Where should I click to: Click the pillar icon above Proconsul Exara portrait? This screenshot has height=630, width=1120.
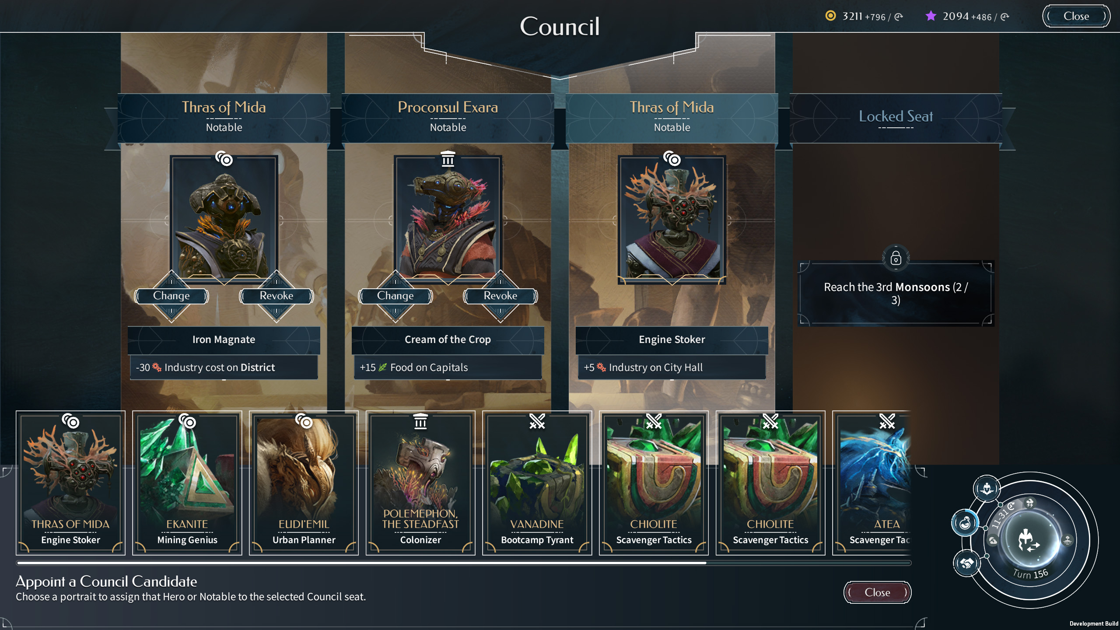[448, 159]
